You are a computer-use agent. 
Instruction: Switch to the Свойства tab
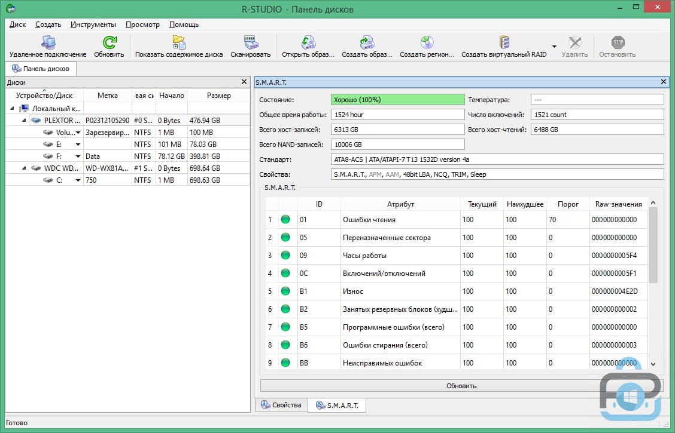tap(281, 405)
